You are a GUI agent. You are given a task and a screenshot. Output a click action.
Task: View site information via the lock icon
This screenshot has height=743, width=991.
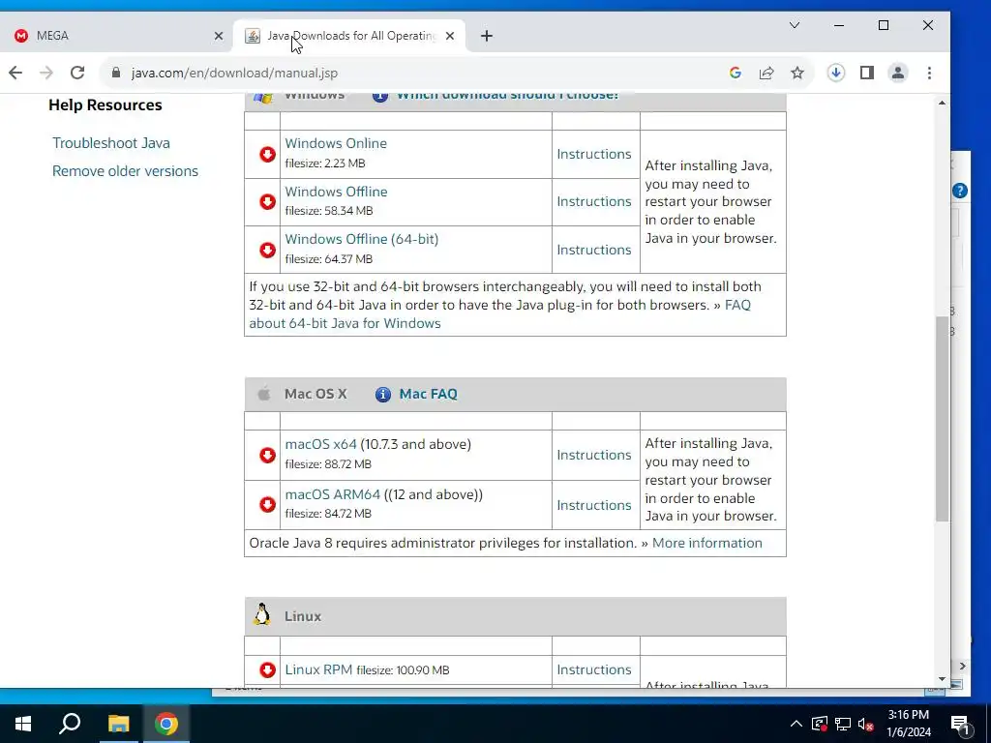[116, 73]
